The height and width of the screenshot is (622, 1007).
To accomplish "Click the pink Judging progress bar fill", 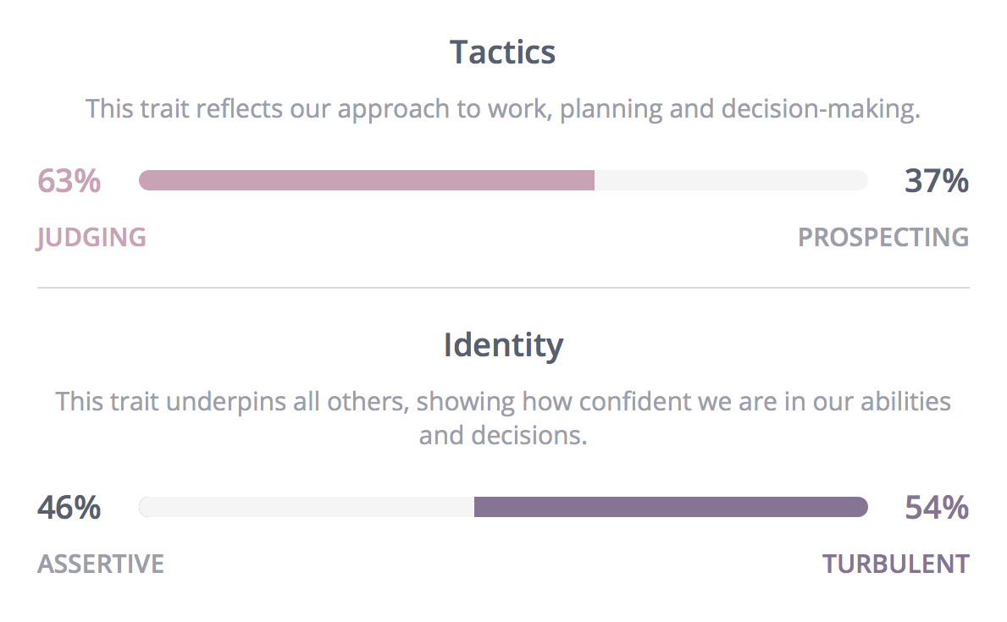I will click(367, 180).
